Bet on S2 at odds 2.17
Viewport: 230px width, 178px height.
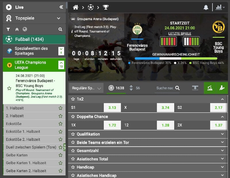pyautogui.click(x=218, y=108)
